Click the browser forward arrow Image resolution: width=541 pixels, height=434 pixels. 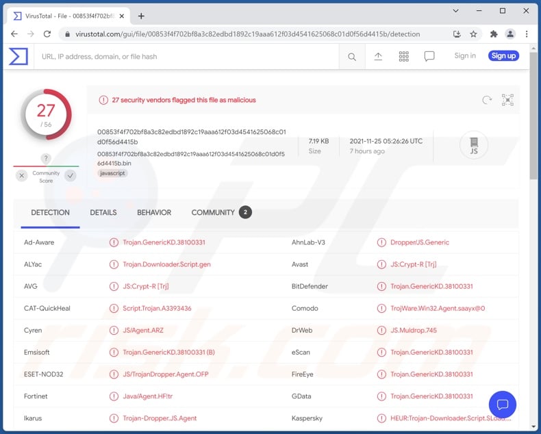(x=31, y=34)
